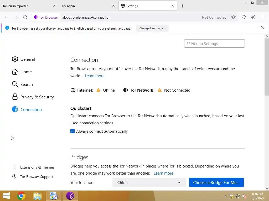
Task: Close the Try Again tab
Action: coord(113,6)
